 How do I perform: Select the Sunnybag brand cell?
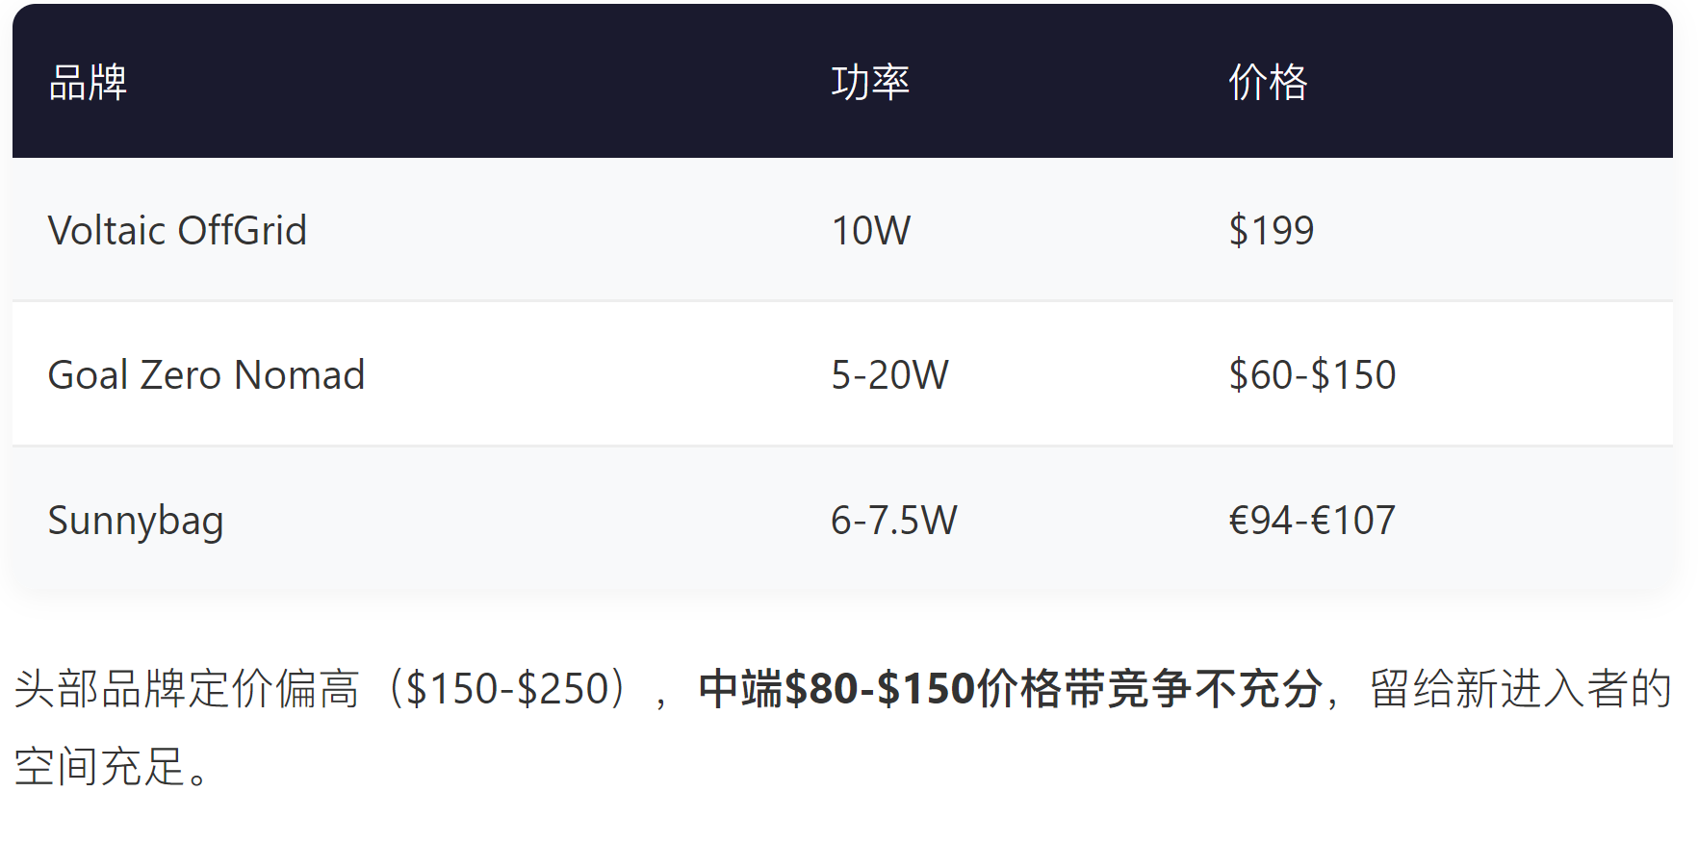(136, 521)
